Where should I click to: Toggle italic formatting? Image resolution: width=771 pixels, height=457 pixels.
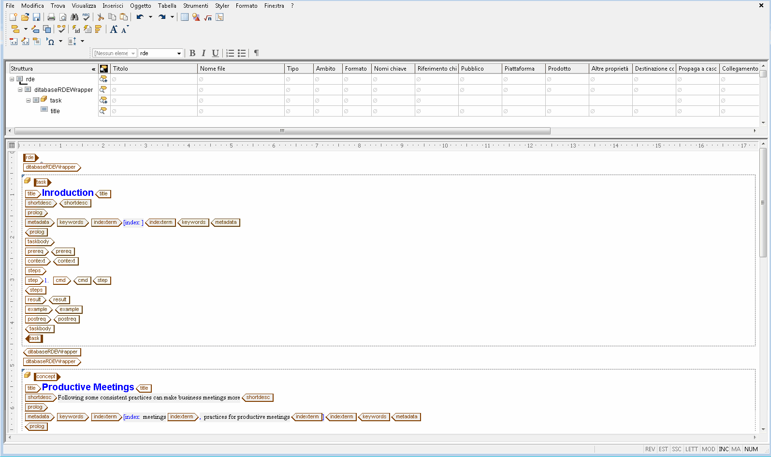[x=204, y=53]
